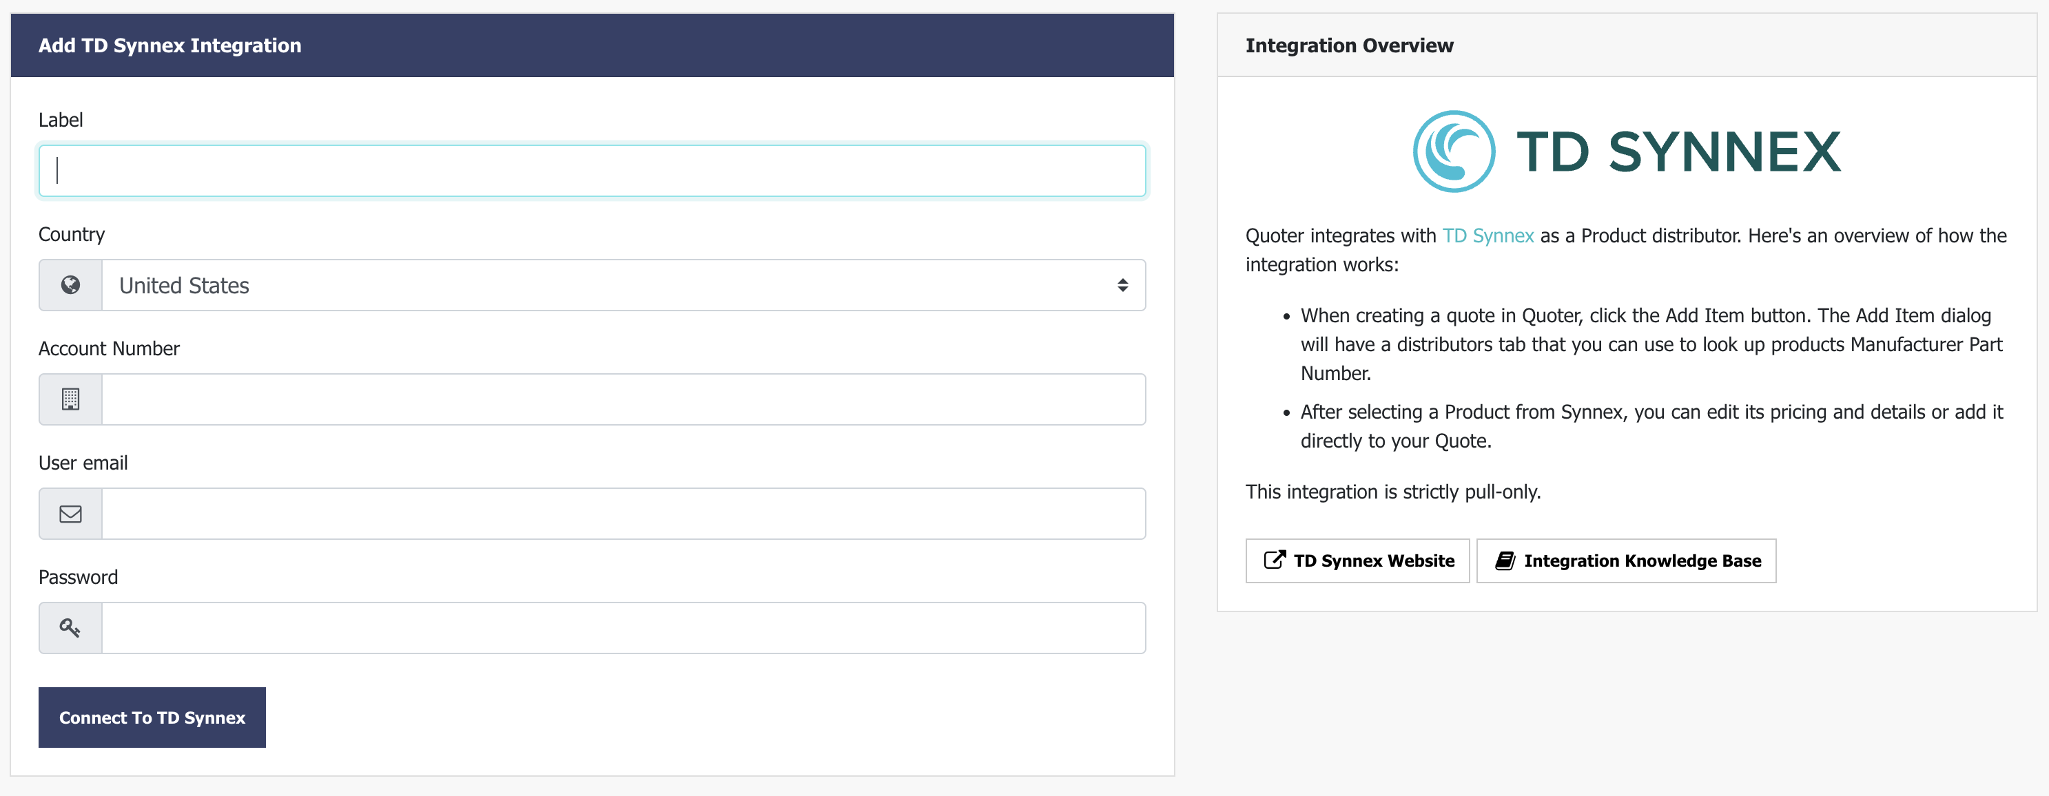Click the Country dropdown arrows
Image resolution: width=2049 pixels, height=796 pixels.
[x=1122, y=284]
